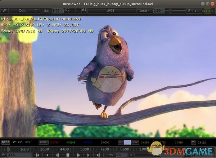This screenshot has width=216, height=158.
Task: Click the sampled pixel color swatch
Action: (x=127, y=142)
